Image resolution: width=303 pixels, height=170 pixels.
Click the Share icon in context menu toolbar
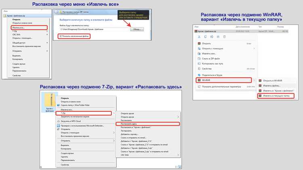[218, 37]
